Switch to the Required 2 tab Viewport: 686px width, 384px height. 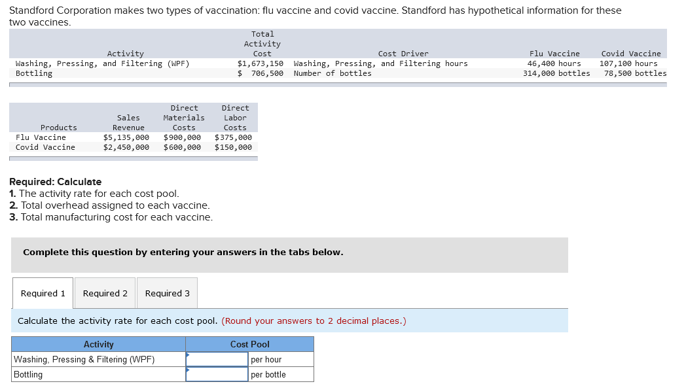point(105,293)
